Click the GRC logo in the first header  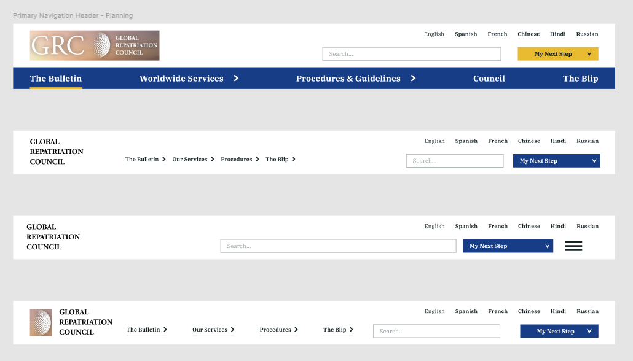click(95, 45)
